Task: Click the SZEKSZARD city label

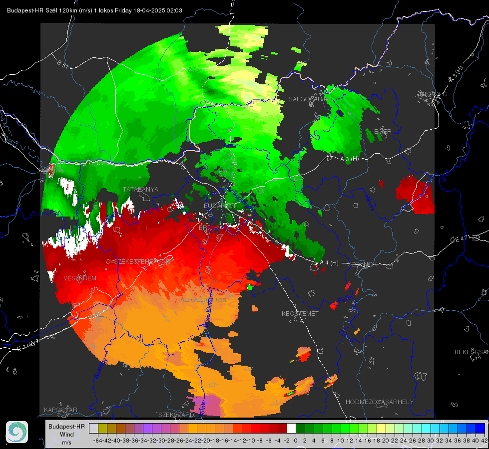Action: click(176, 415)
